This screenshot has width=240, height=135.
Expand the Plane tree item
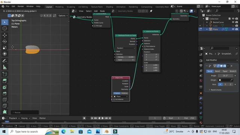(x=207, y=29)
